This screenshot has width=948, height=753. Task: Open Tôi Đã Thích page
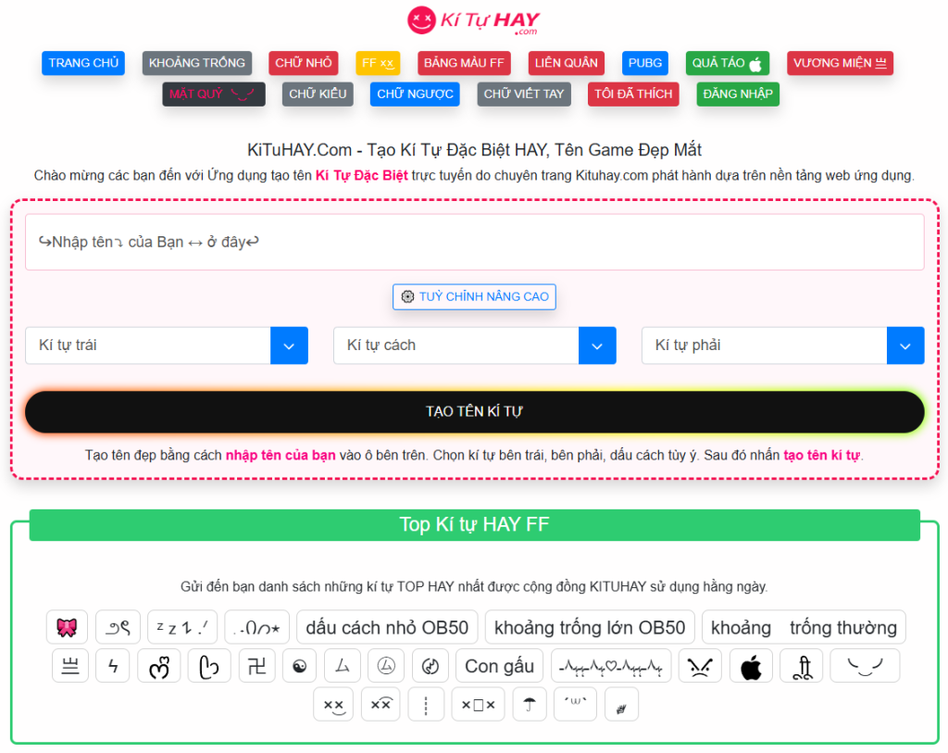633,94
